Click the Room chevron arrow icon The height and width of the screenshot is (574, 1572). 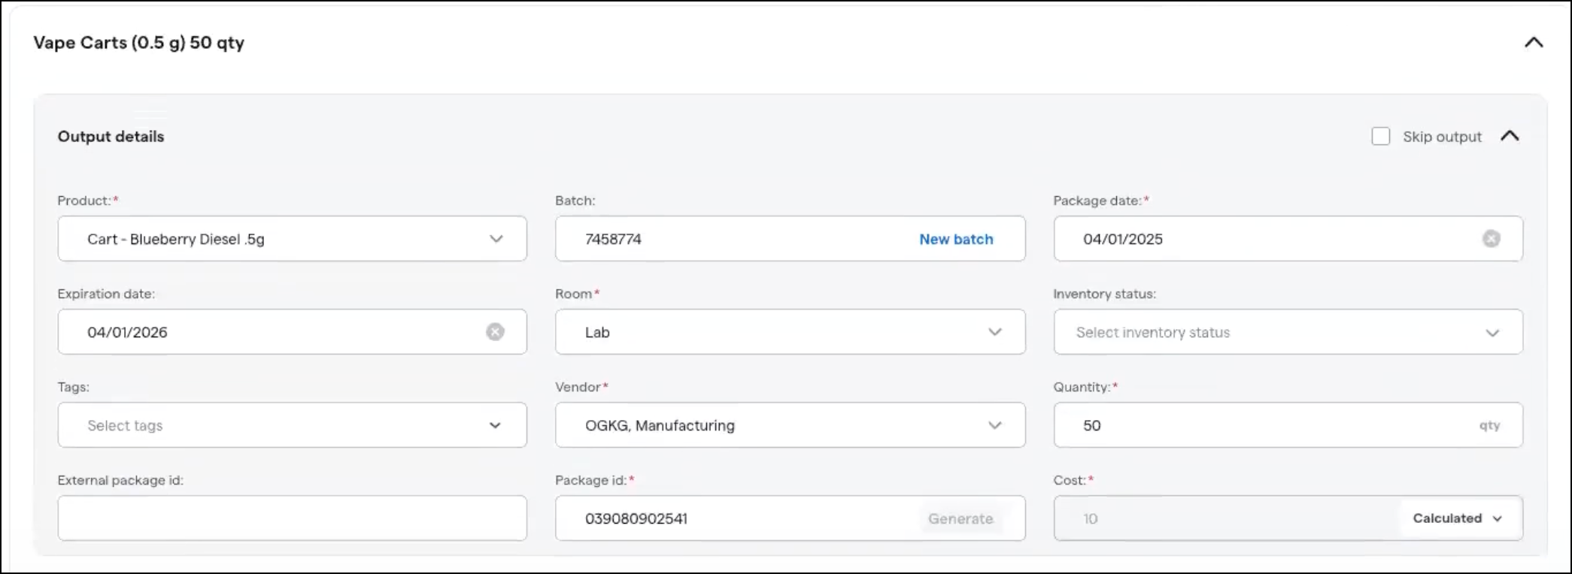995,332
